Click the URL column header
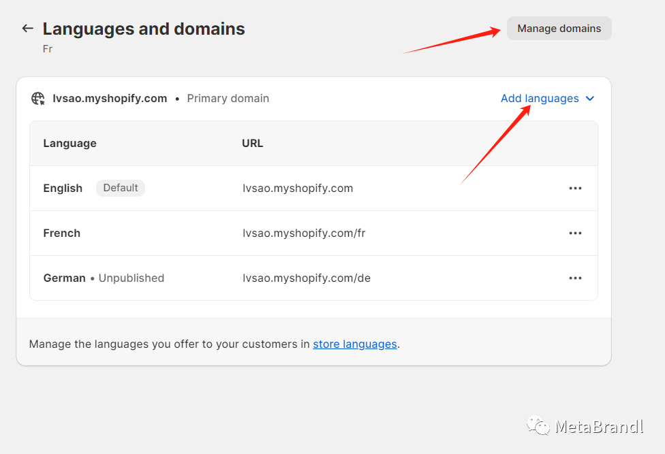This screenshot has width=665, height=454. point(252,143)
